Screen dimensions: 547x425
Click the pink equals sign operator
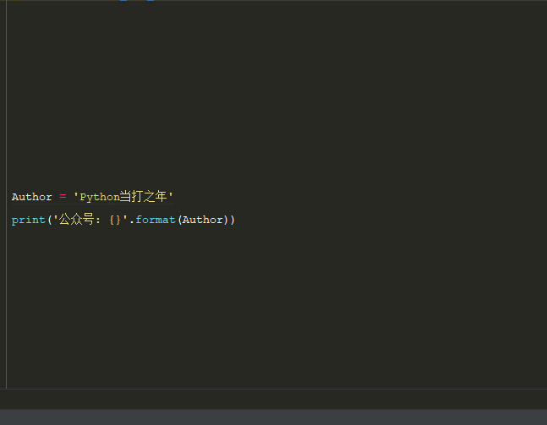(x=63, y=197)
